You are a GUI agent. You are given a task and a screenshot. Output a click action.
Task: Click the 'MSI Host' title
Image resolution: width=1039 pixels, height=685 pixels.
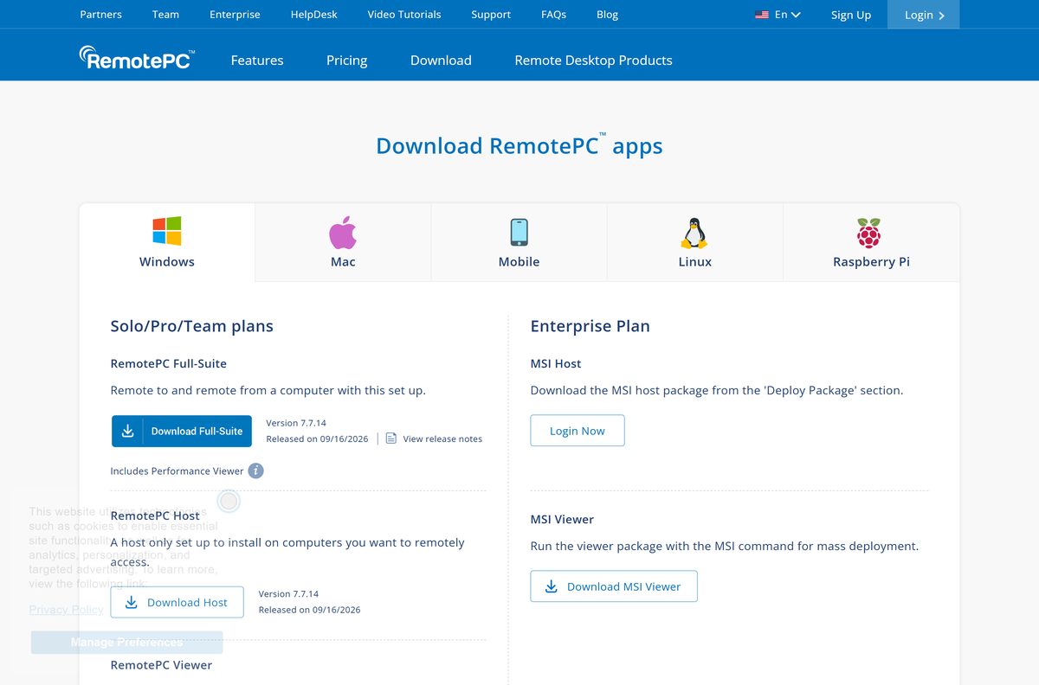tap(556, 364)
